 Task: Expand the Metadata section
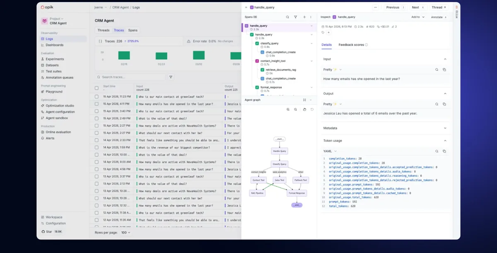[x=385, y=128]
